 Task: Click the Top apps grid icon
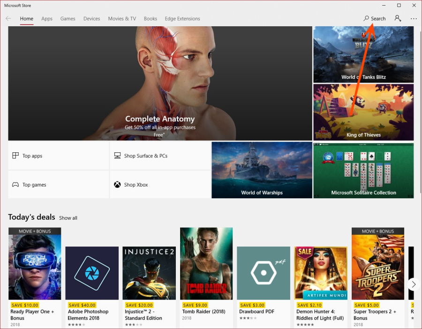coord(15,156)
